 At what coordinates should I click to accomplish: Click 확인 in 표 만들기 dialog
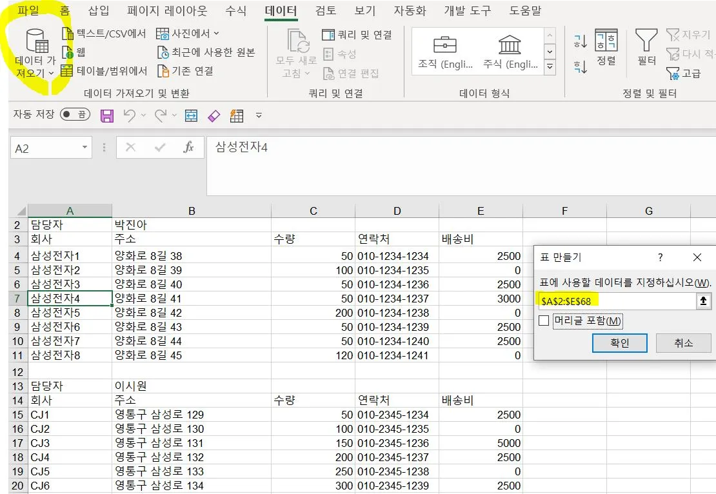620,343
